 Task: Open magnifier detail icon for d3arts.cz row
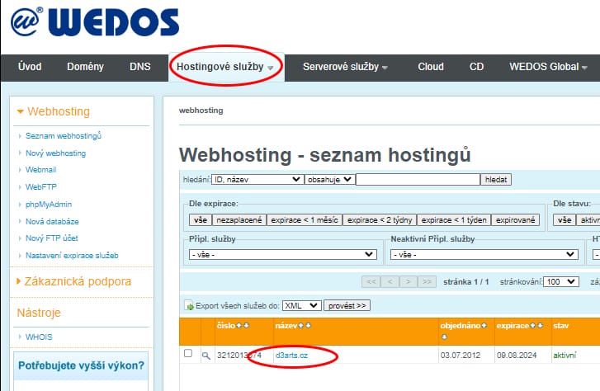click(206, 356)
